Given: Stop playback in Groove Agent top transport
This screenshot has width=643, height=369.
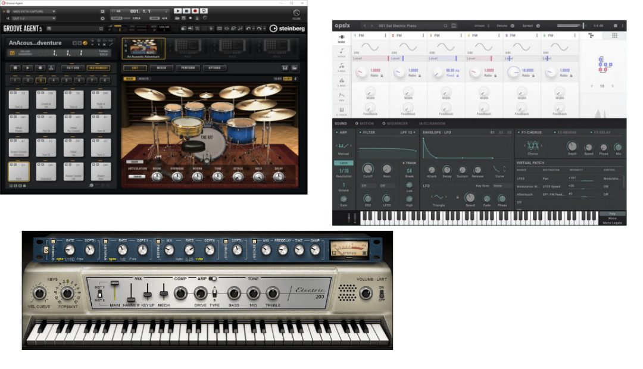Looking at the screenshot, I should tap(186, 11).
